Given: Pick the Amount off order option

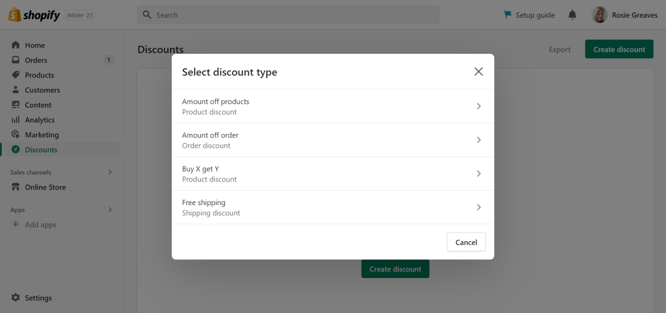Looking at the screenshot, I should pos(333,140).
